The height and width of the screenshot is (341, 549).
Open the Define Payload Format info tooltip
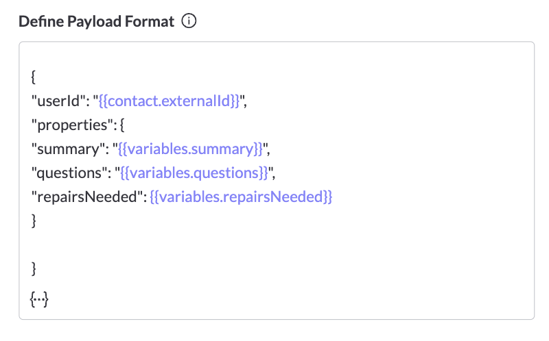tap(189, 21)
